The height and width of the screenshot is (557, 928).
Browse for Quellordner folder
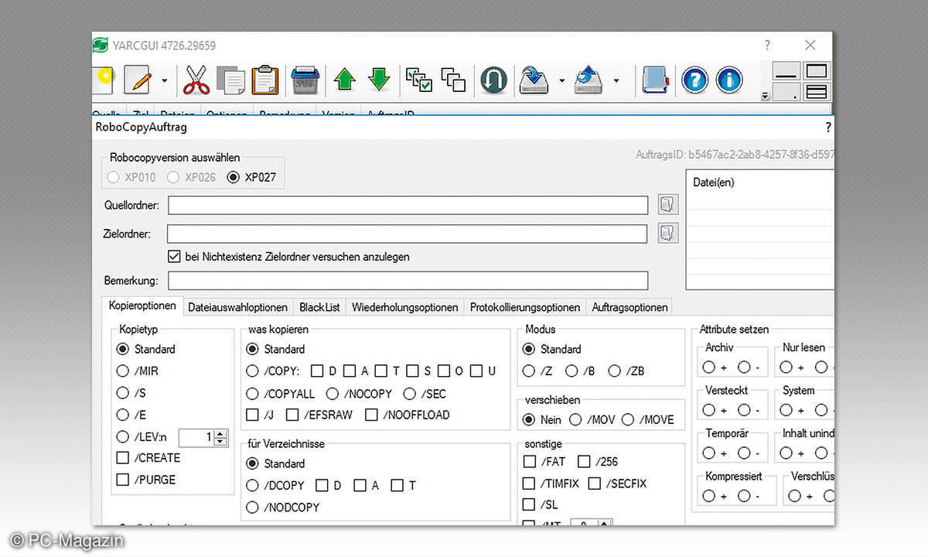pyautogui.click(x=667, y=205)
